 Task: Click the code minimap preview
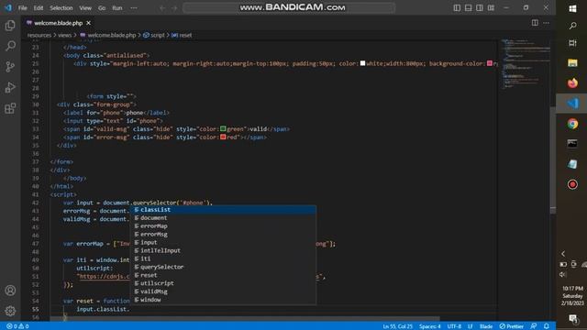(x=525, y=63)
